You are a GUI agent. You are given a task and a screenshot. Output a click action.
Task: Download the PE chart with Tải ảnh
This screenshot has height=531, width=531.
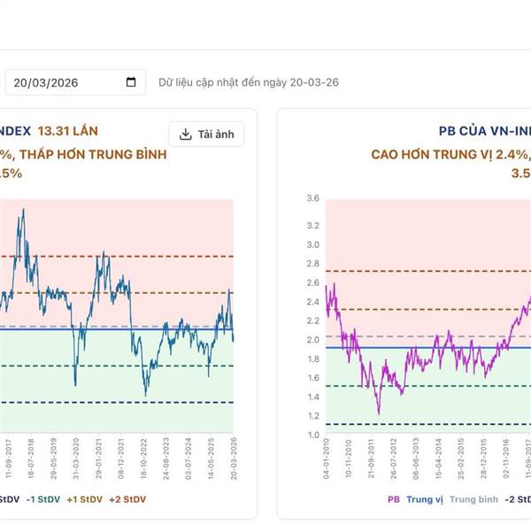(206, 135)
